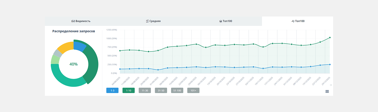
Task: Enable the 11-30 series button
Action: 145,90
